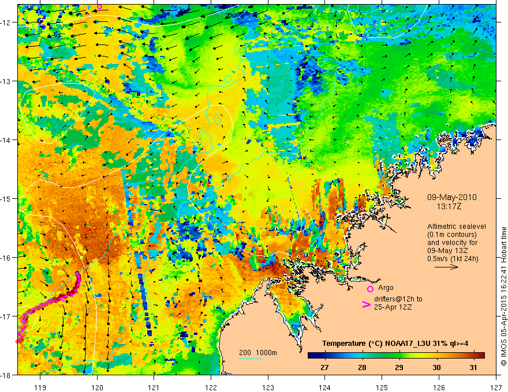
Task: Click the dark red end of the colorbar
Action: (x=482, y=356)
